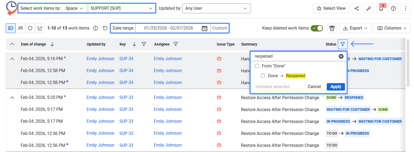Image resolution: width=414 pixels, height=152 pixels.
Task: Click the date range field 01/25/2026 - 02/07/2026
Action: pos(169,28)
